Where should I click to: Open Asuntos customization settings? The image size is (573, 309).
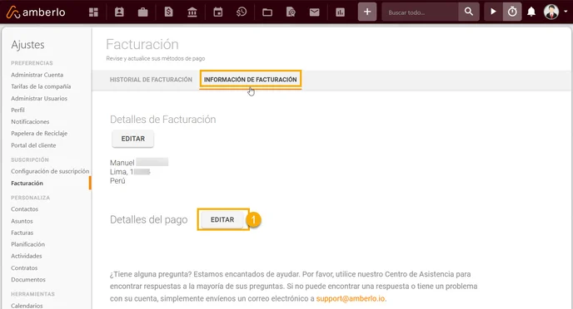(22, 221)
